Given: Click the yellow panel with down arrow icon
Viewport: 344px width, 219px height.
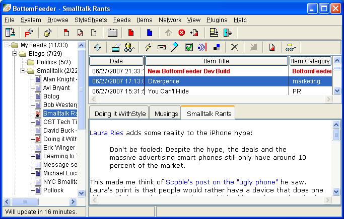Looking at the screenshot, I should [x=214, y=33].
